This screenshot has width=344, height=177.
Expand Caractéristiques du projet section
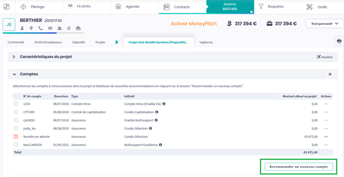pyautogui.click(x=14, y=57)
